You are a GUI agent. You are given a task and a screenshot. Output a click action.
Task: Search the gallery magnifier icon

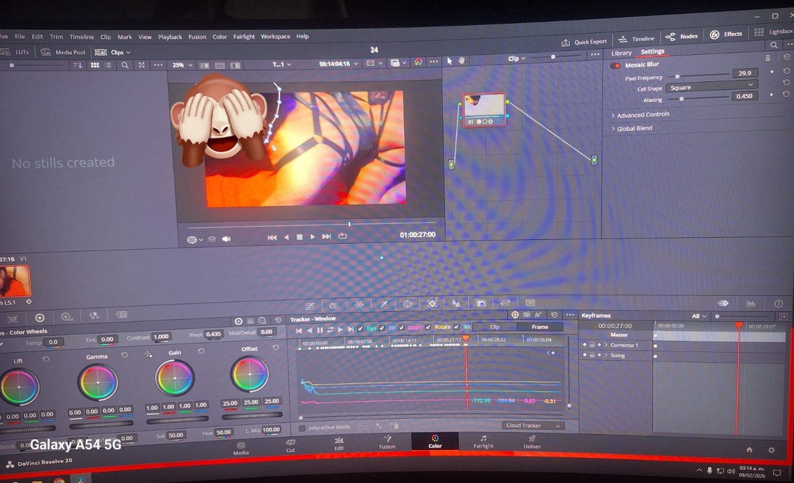pyautogui.click(x=125, y=66)
